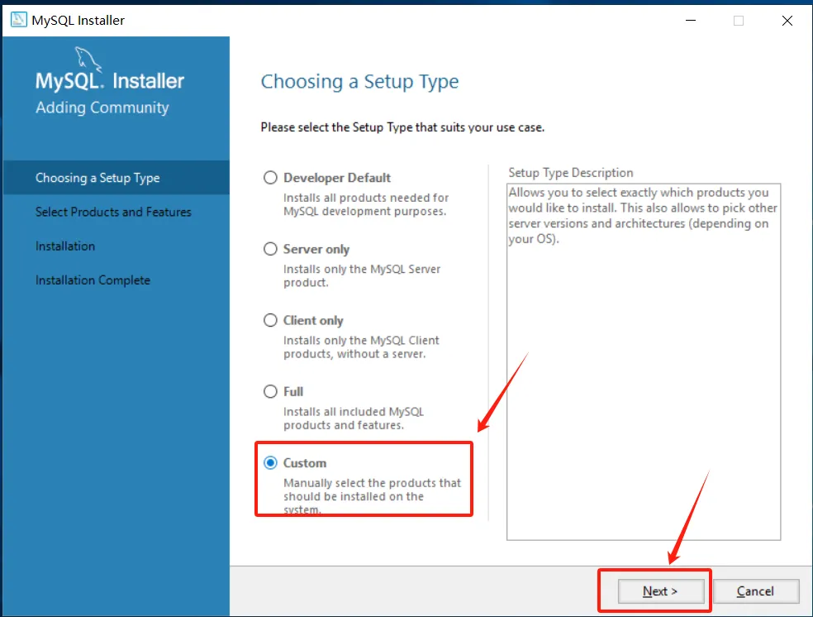813x617 pixels.
Task: Click the 'MySQL Installer' window title text
Action: tap(78, 20)
